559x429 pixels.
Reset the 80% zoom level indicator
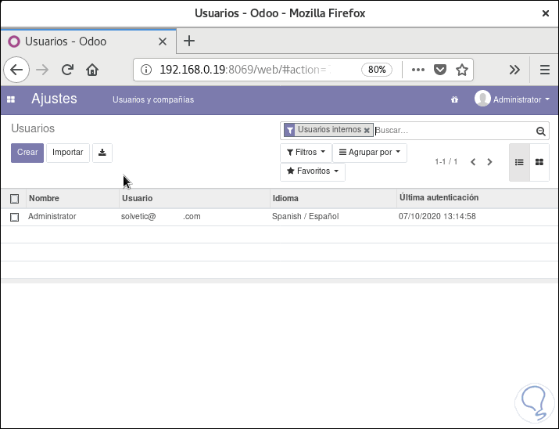pyautogui.click(x=377, y=70)
